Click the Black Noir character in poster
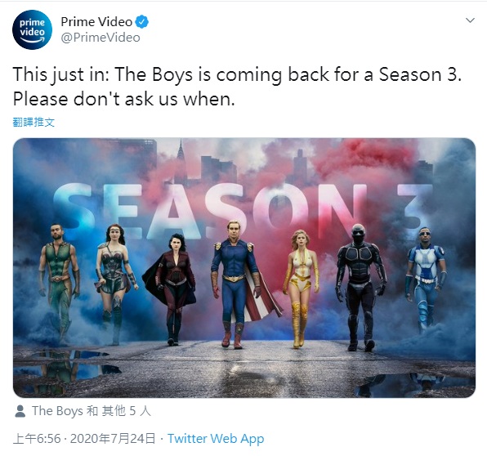 click(360, 288)
